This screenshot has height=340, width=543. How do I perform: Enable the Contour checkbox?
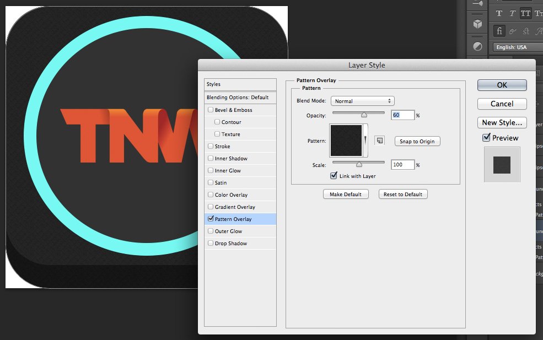(x=217, y=122)
